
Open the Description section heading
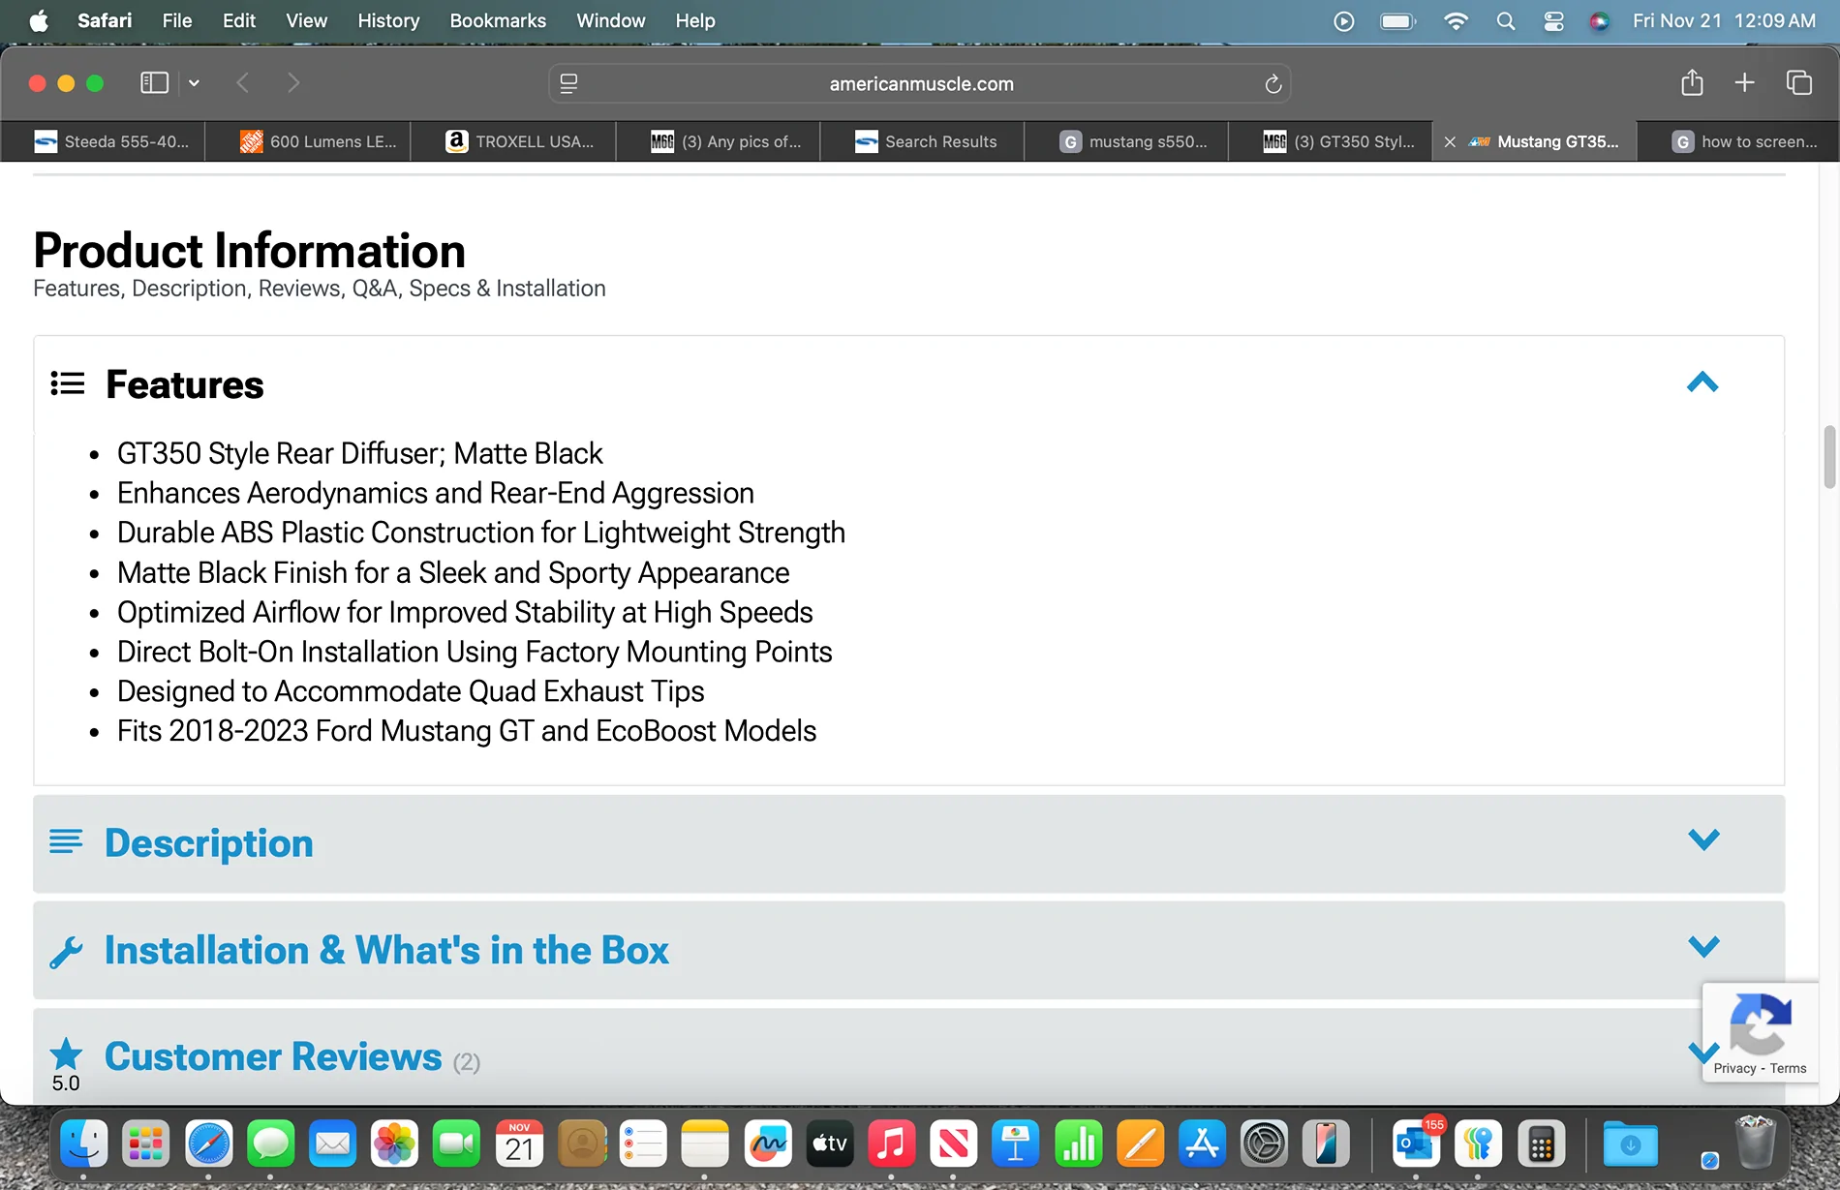208,843
